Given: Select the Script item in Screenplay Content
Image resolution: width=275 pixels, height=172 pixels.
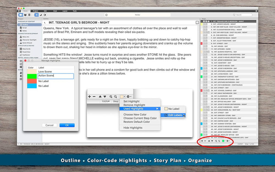Looking at the screenshot, I should [x=26, y=28].
